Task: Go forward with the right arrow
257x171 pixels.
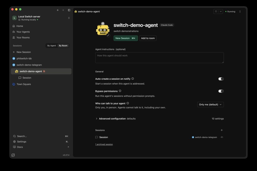Action: pos(63,10)
